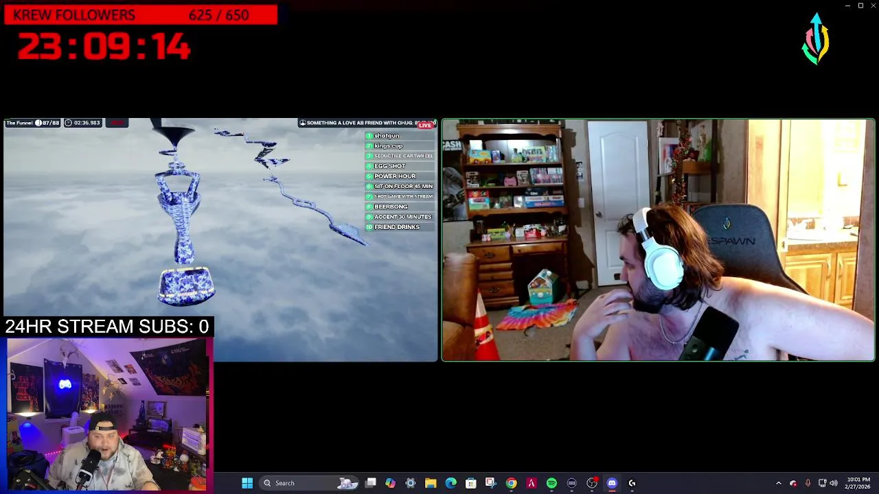This screenshot has width=879, height=494.
Task: Open the clock showing 10:01 PM
Action: (x=858, y=483)
